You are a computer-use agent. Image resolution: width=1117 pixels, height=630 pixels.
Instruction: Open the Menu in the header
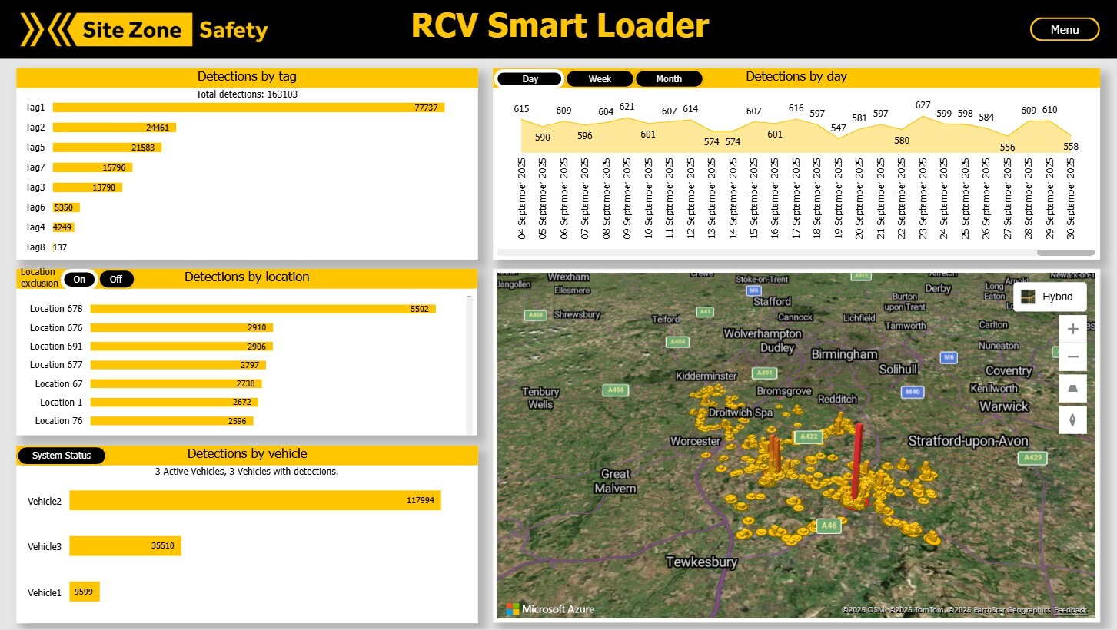click(x=1064, y=29)
